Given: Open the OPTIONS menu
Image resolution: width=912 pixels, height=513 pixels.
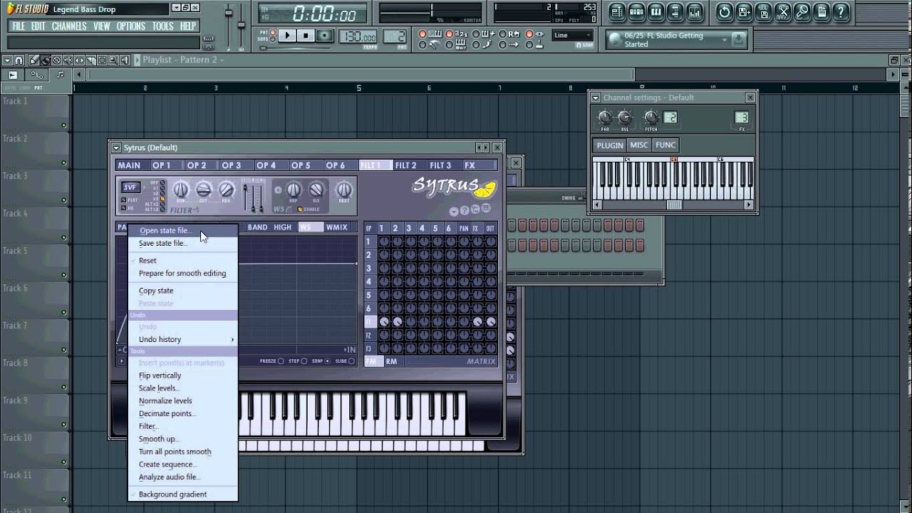Looking at the screenshot, I should pos(131,26).
